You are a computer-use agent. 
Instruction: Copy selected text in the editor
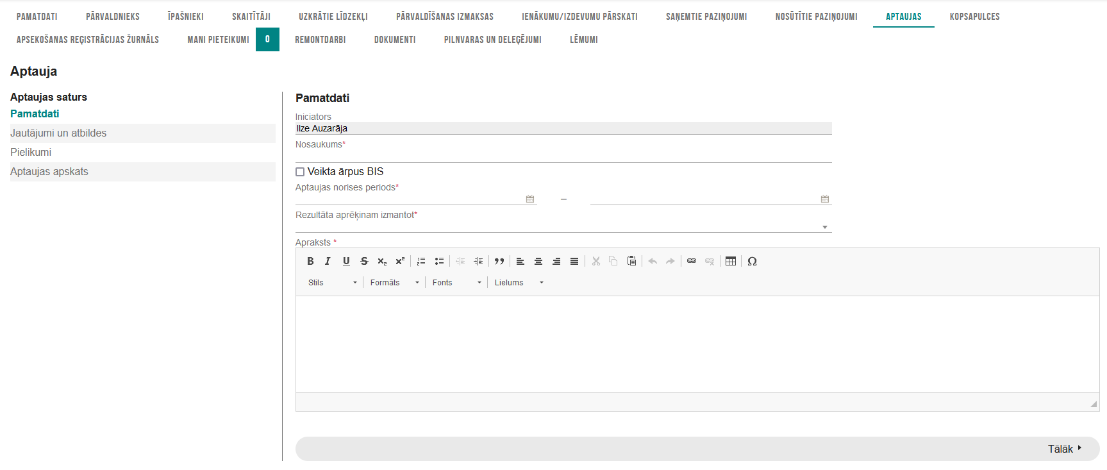click(613, 261)
